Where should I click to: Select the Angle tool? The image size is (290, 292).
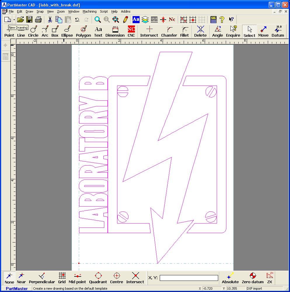(x=218, y=31)
